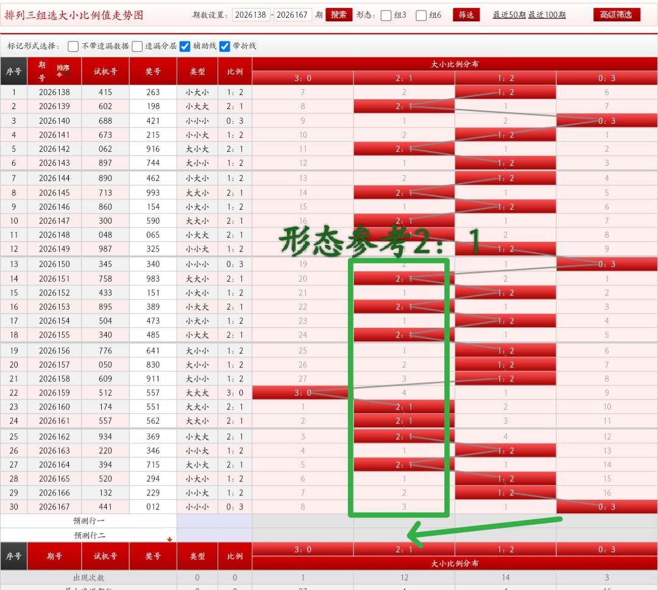Open the 最近100期 link
This screenshot has height=590, width=658.
point(547,15)
